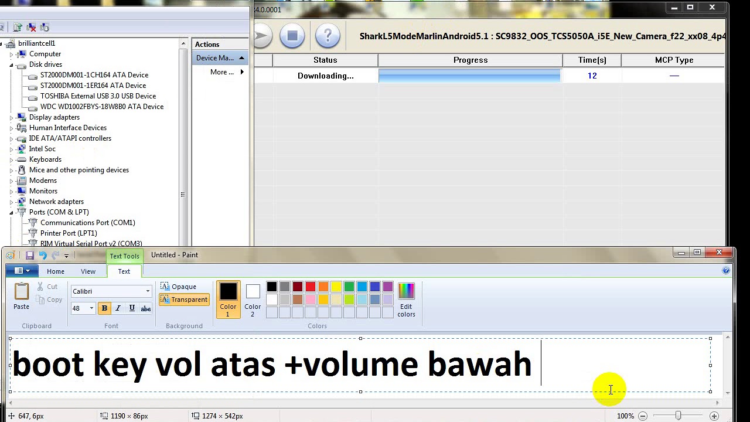Click Cut in the Clipboard group

click(47, 287)
